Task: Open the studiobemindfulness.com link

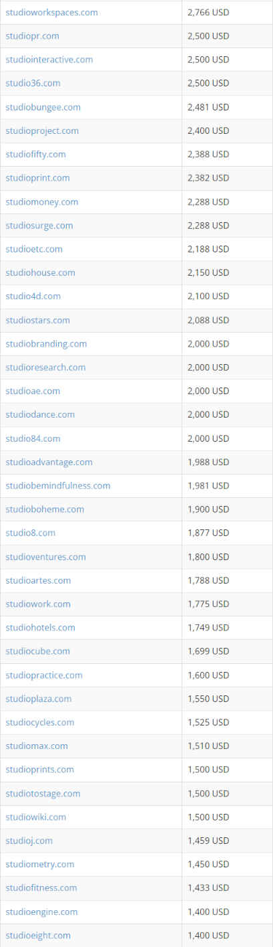Action: pyautogui.click(x=58, y=485)
